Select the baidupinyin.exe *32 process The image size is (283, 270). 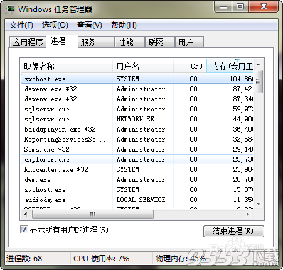[137, 129]
